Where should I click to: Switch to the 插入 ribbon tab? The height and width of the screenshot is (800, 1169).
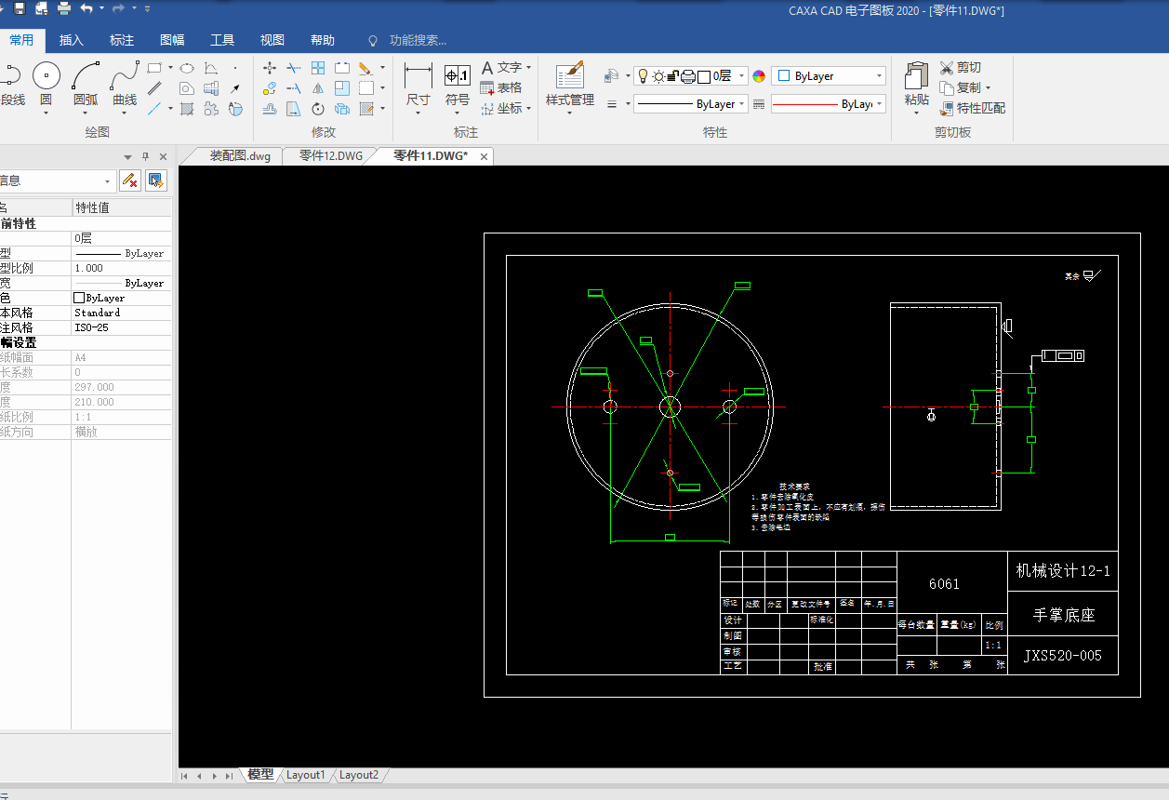pyautogui.click(x=72, y=40)
